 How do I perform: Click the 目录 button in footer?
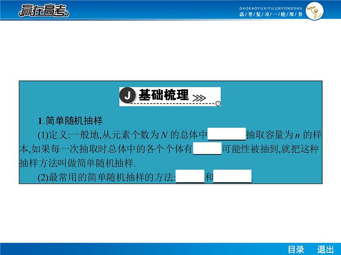tap(296, 249)
